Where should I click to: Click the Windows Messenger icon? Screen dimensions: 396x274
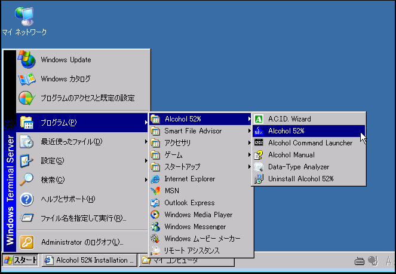click(155, 227)
